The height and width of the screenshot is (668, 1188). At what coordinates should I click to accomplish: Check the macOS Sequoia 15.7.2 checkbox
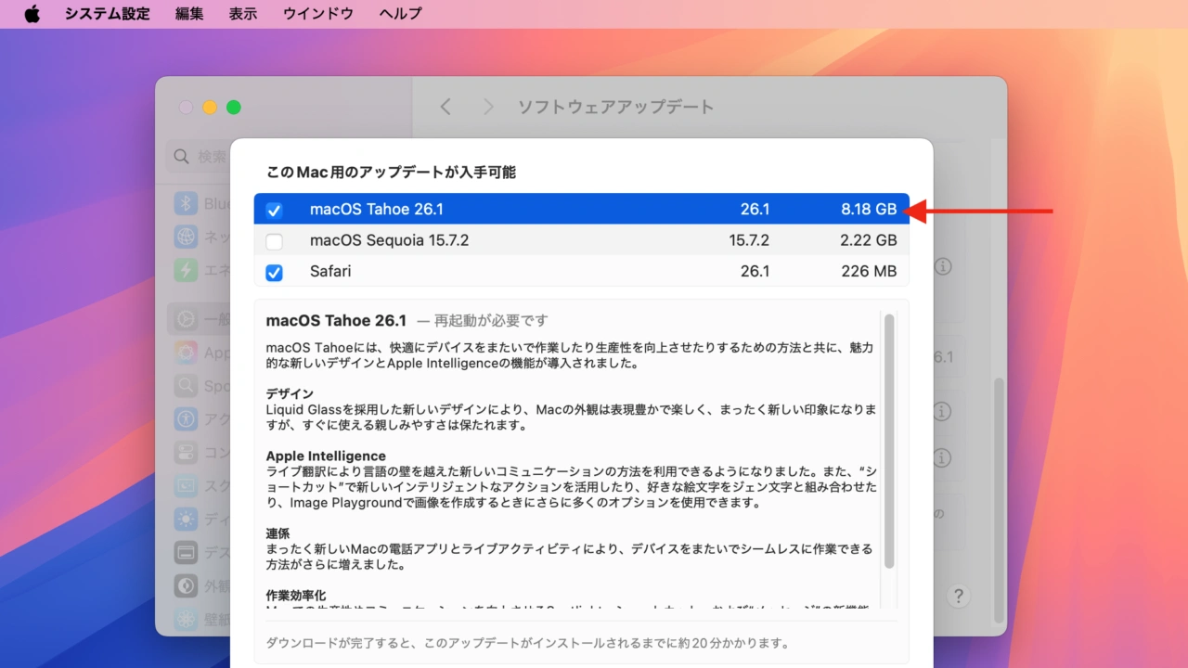click(274, 240)
